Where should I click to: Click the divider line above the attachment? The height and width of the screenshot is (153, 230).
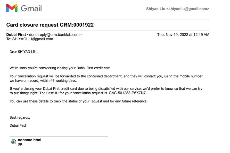59,136
